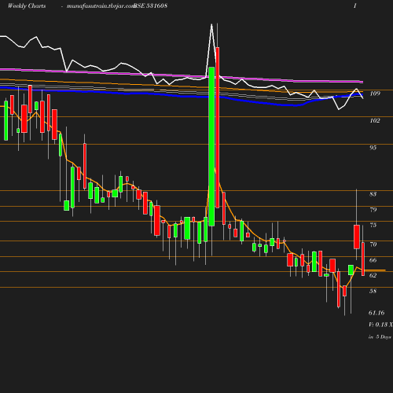Screen dimensions: 393x393
Task: Click the 102 price axis label
Action: pos(375,120)
